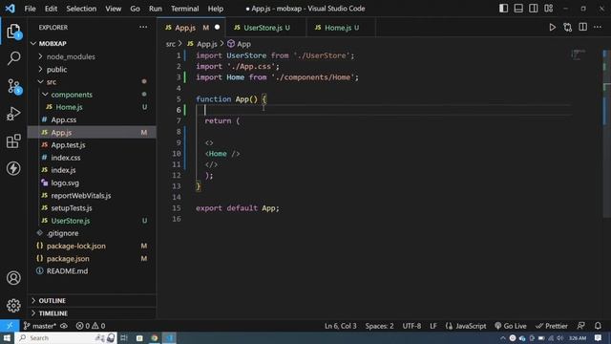Image resolution: width=611 pixels, height=344 pixels.
Task: Open the Thunder Client lightning icon
Action: click(x=13, y=168)
